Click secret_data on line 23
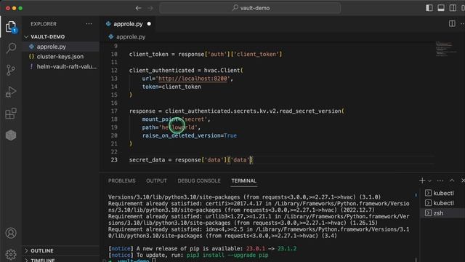The width and height of the screenshot is (465, 262). [147, 160]
